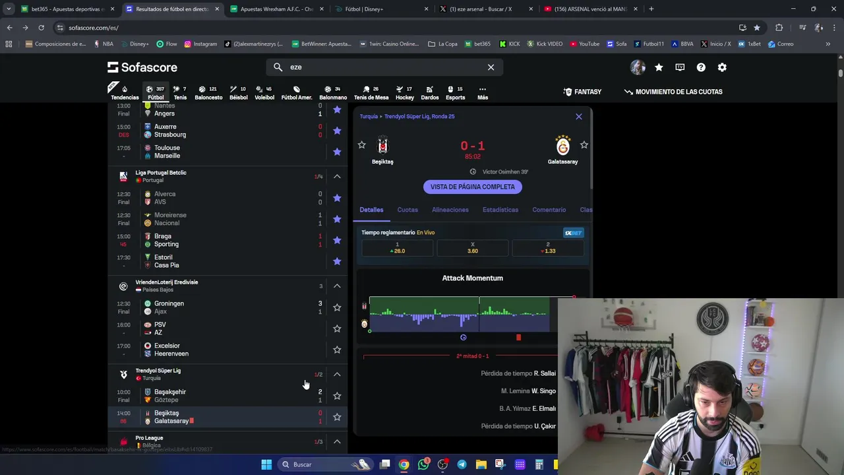The height and width of the screenshot is (475, 844).
Task: Open Turquía breadcrumb link
Action: click(369, 117)
